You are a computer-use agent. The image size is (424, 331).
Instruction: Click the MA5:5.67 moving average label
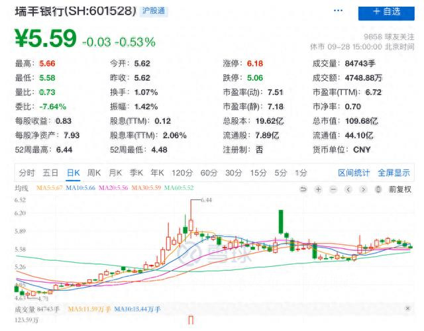pos(50,188)
